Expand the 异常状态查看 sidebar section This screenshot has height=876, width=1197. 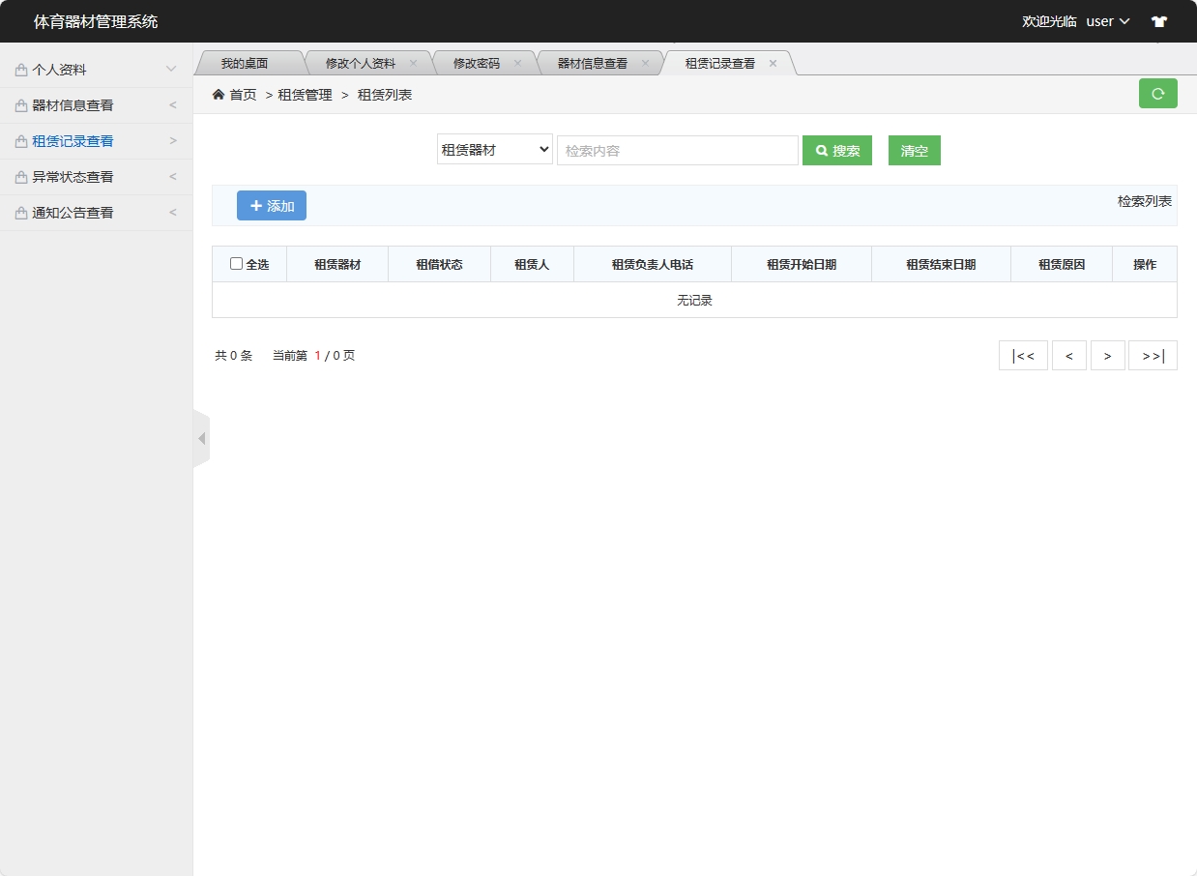click(94, 176)
